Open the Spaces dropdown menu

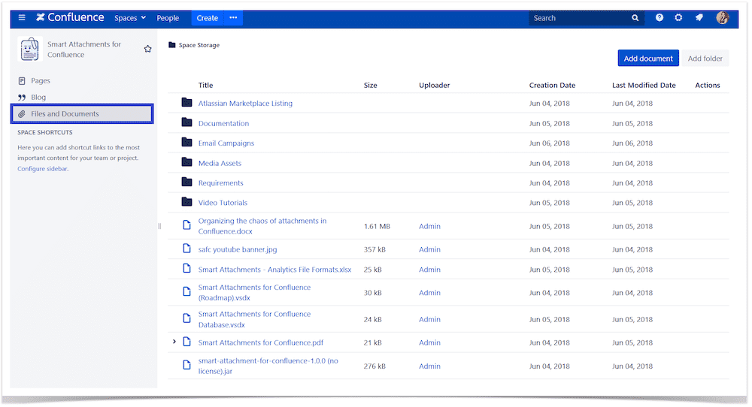click(x=130, y=18)
